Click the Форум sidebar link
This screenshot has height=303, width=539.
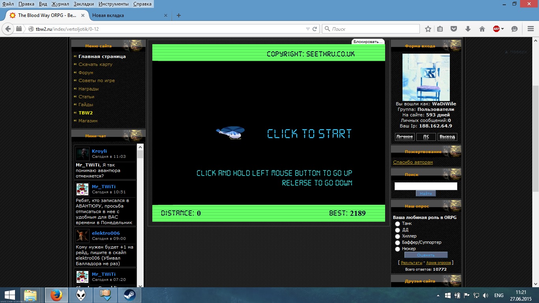click(x=86, y=73)
